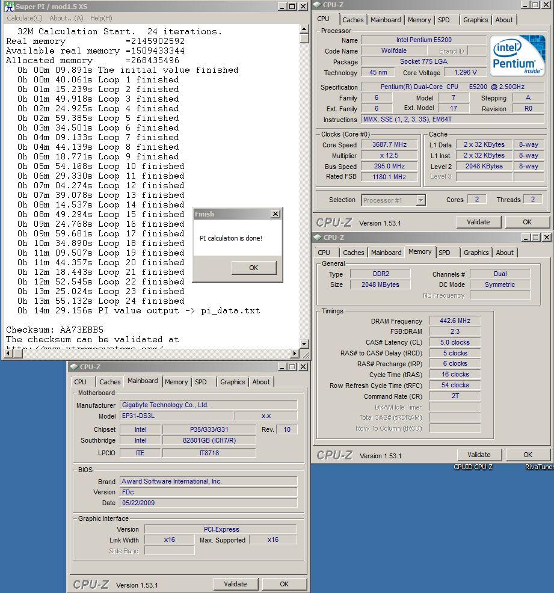
Task: Click the RivaTuner desktop shortcut label
Action: pyautogui.click(x=539, y=467)
